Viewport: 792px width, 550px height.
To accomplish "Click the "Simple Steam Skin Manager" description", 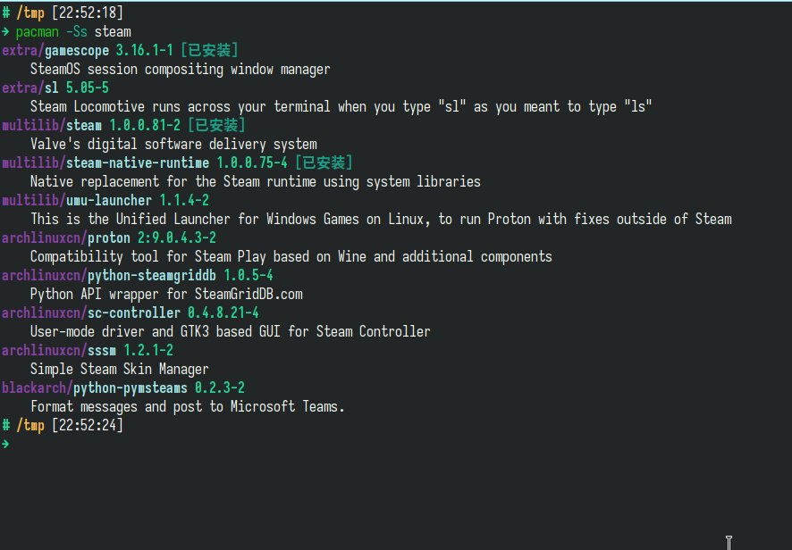I will tap(120, 369).
